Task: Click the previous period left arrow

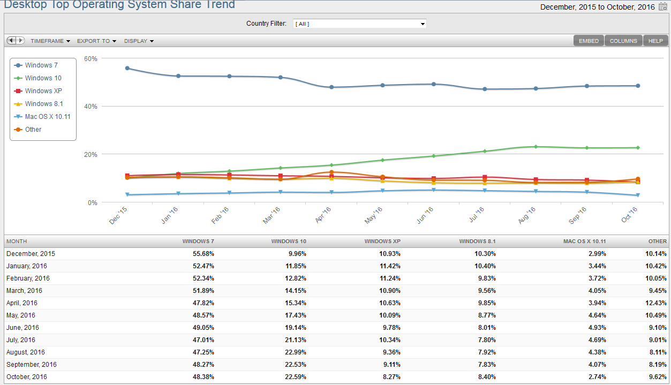Action: [12, 41]
